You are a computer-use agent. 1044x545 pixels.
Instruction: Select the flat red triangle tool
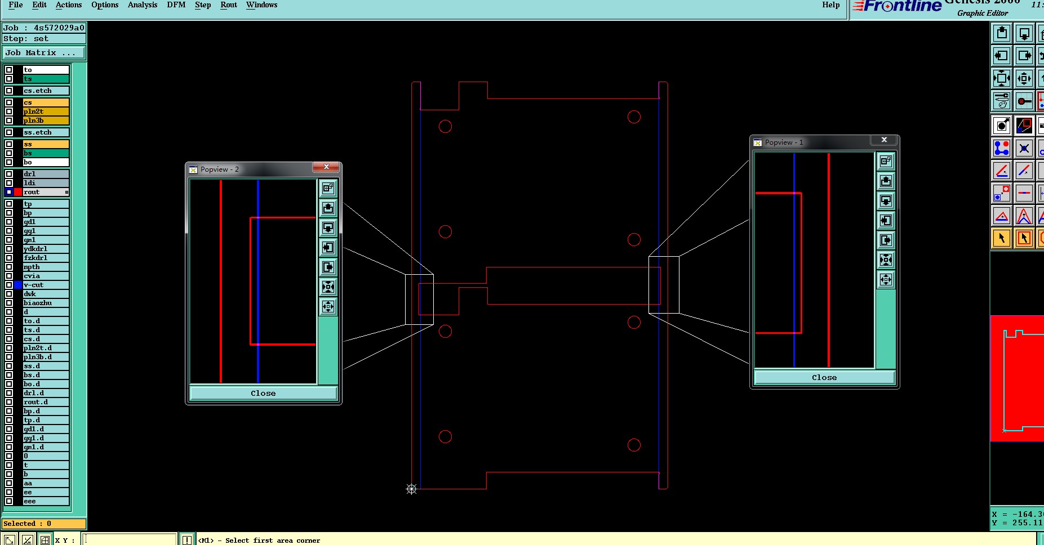click(x=1002, y=216)
